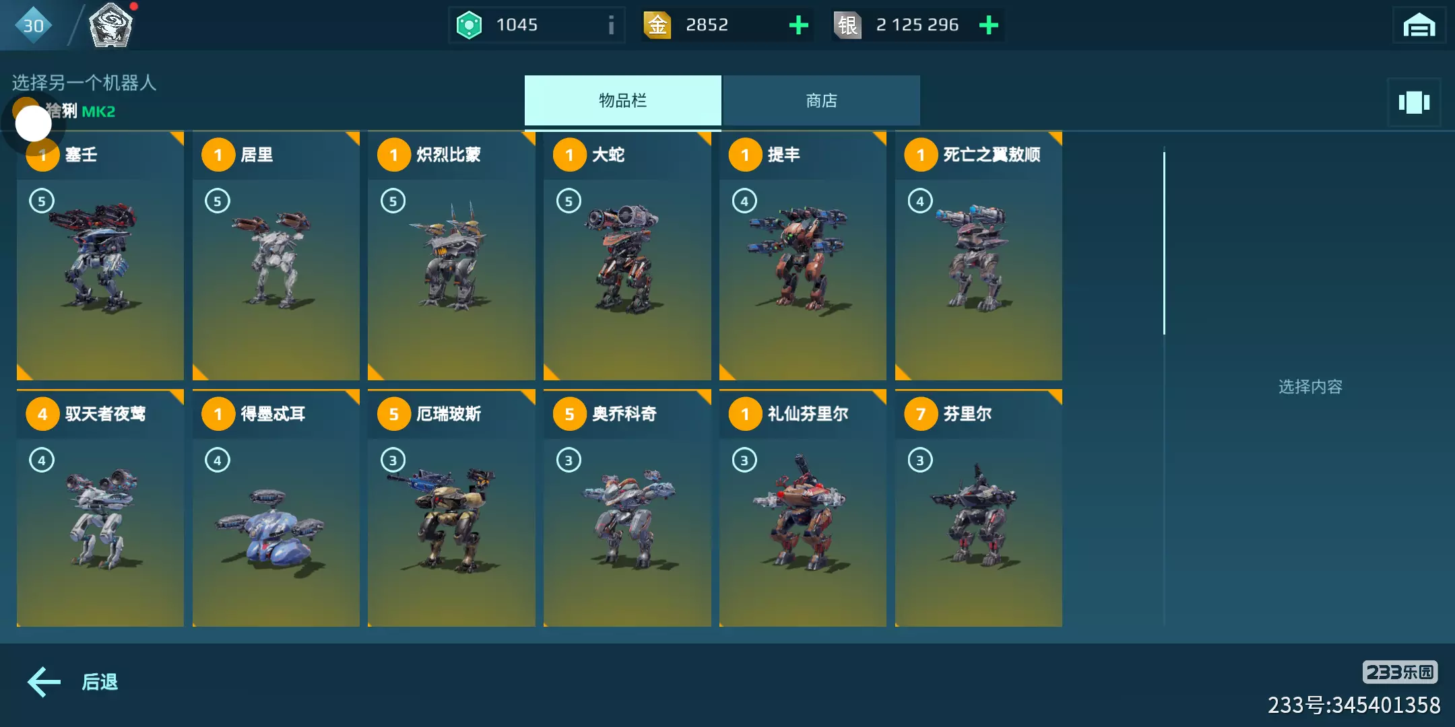Select the 死亡之翼敖顺 robot card
Screen dimensions: 1455x727
click(x=979, y=256)
